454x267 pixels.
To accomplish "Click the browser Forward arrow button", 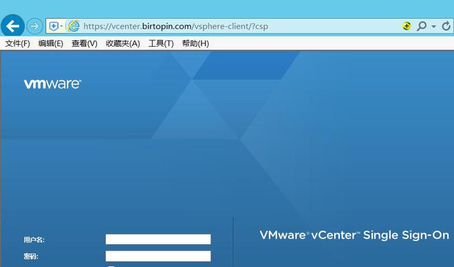I will (x=34, y=26).
